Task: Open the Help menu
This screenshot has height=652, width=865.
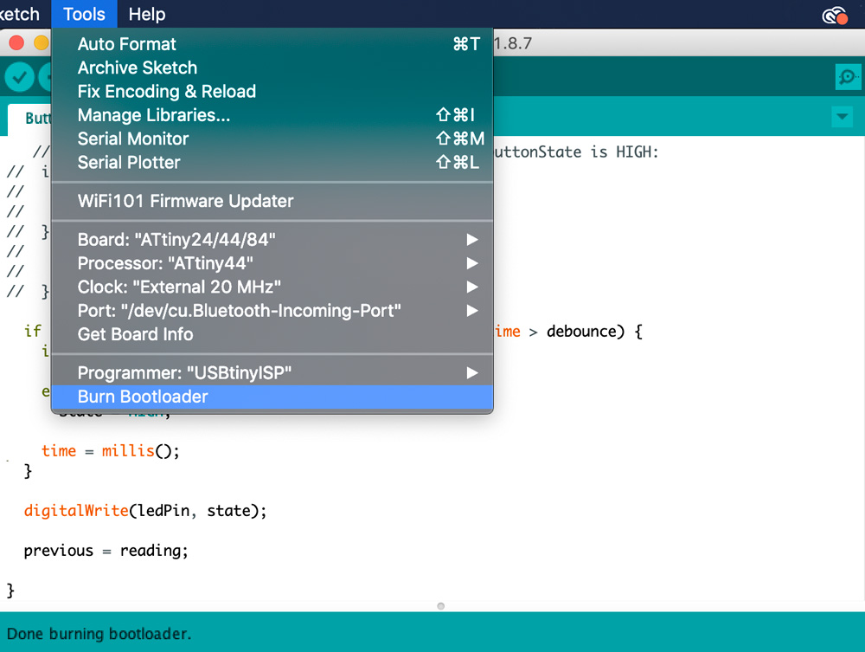Action: pyautogui.click(x=147, y=14)
